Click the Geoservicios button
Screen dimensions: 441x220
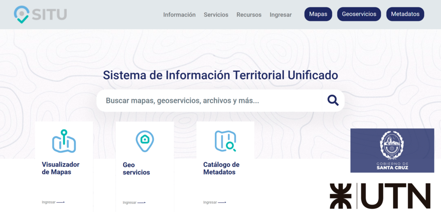tap(359, 14)
